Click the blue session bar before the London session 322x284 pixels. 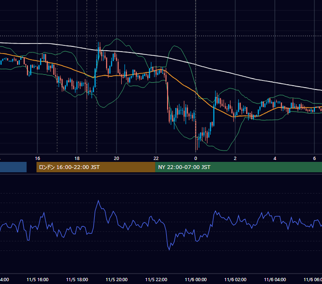[13, 167]
